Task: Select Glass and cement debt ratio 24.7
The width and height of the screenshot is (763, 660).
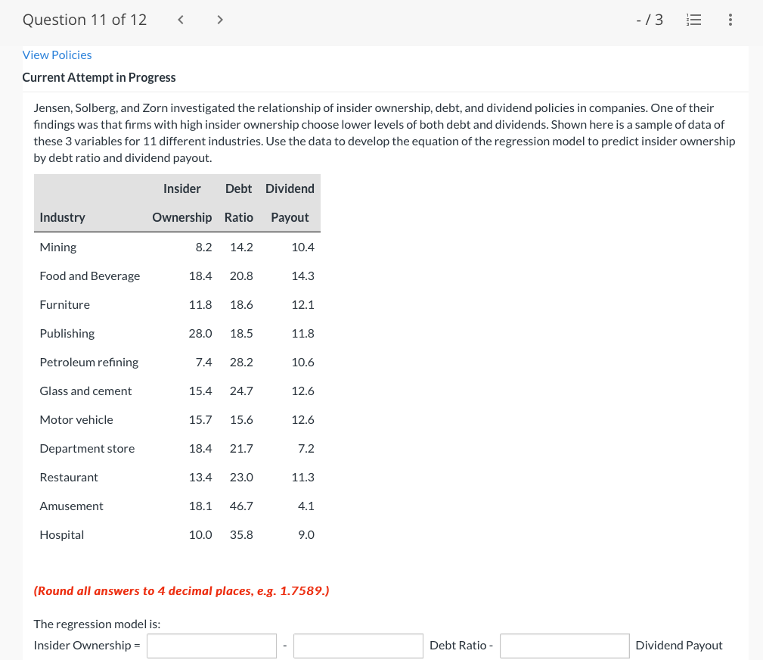Action: 241,391
